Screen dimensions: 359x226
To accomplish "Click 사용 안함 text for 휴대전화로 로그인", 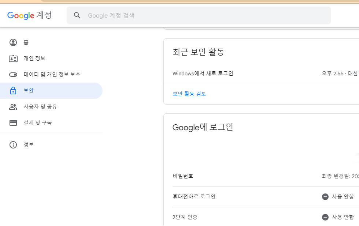I will (343, 197).
